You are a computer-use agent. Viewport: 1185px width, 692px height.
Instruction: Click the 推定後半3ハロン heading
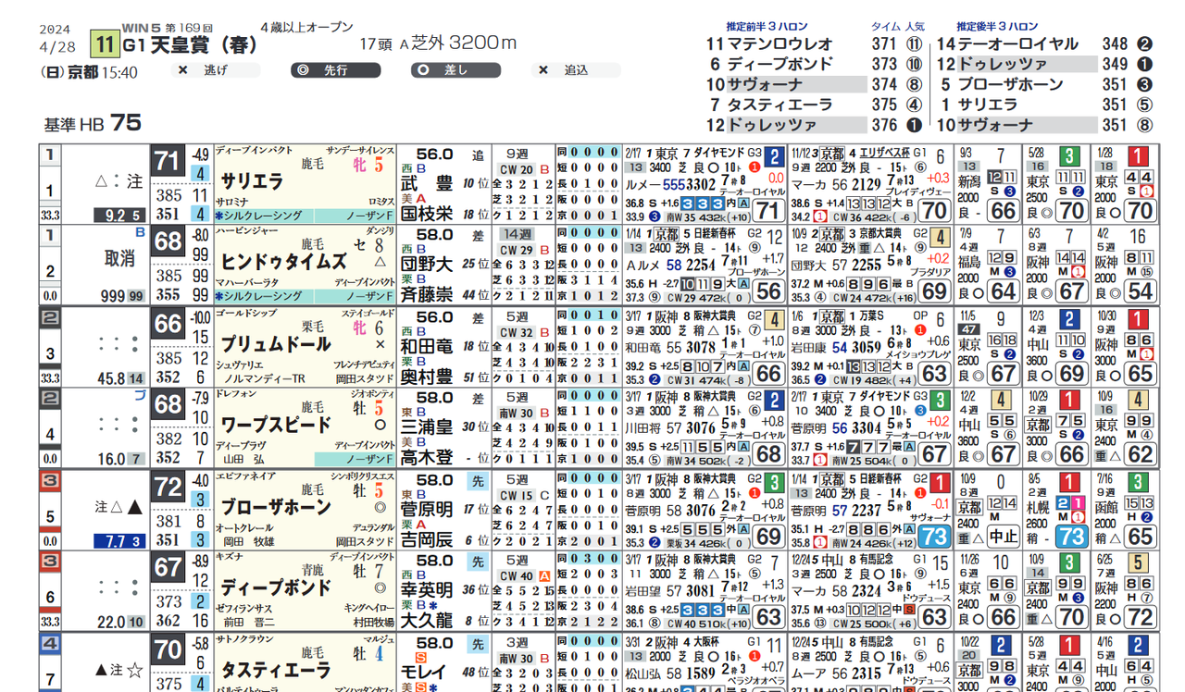tap(997, 27)
